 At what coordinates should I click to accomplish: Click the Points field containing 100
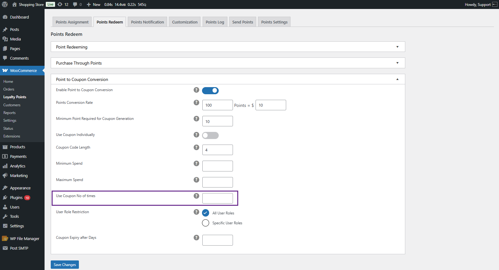click(x=217, y=105)
